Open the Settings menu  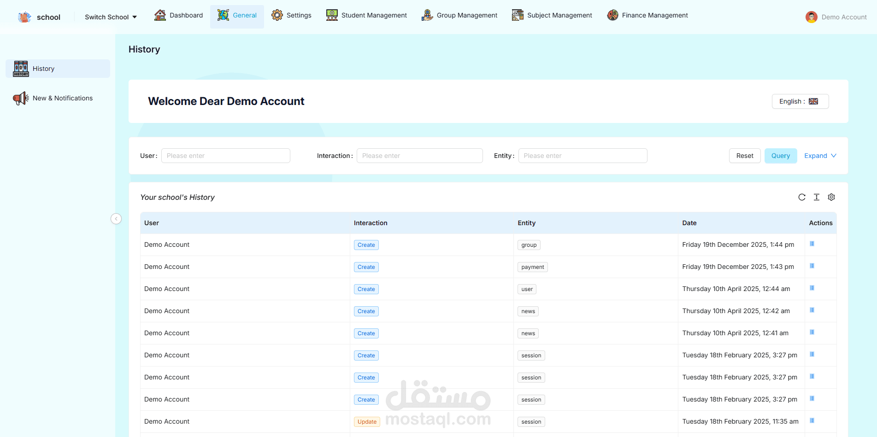pyautogui.click(x=291, y=15)
